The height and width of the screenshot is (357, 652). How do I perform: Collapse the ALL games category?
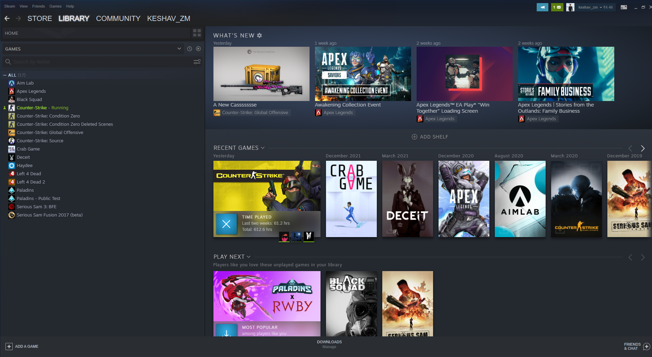[5, 75]
